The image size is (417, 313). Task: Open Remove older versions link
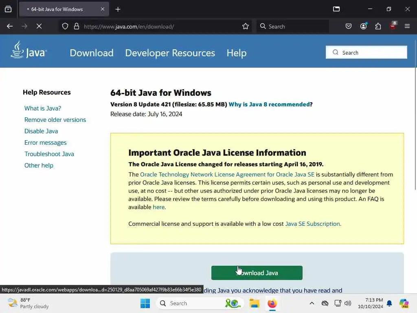pyautogui.click(x=55, y=120)
